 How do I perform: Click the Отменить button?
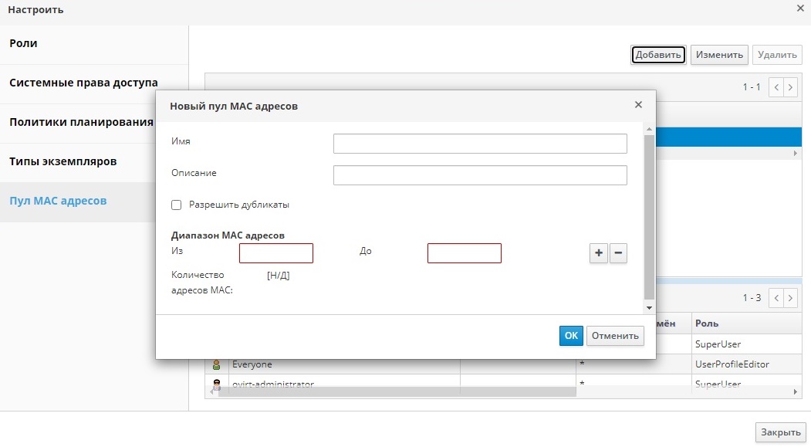coord(615,336)
